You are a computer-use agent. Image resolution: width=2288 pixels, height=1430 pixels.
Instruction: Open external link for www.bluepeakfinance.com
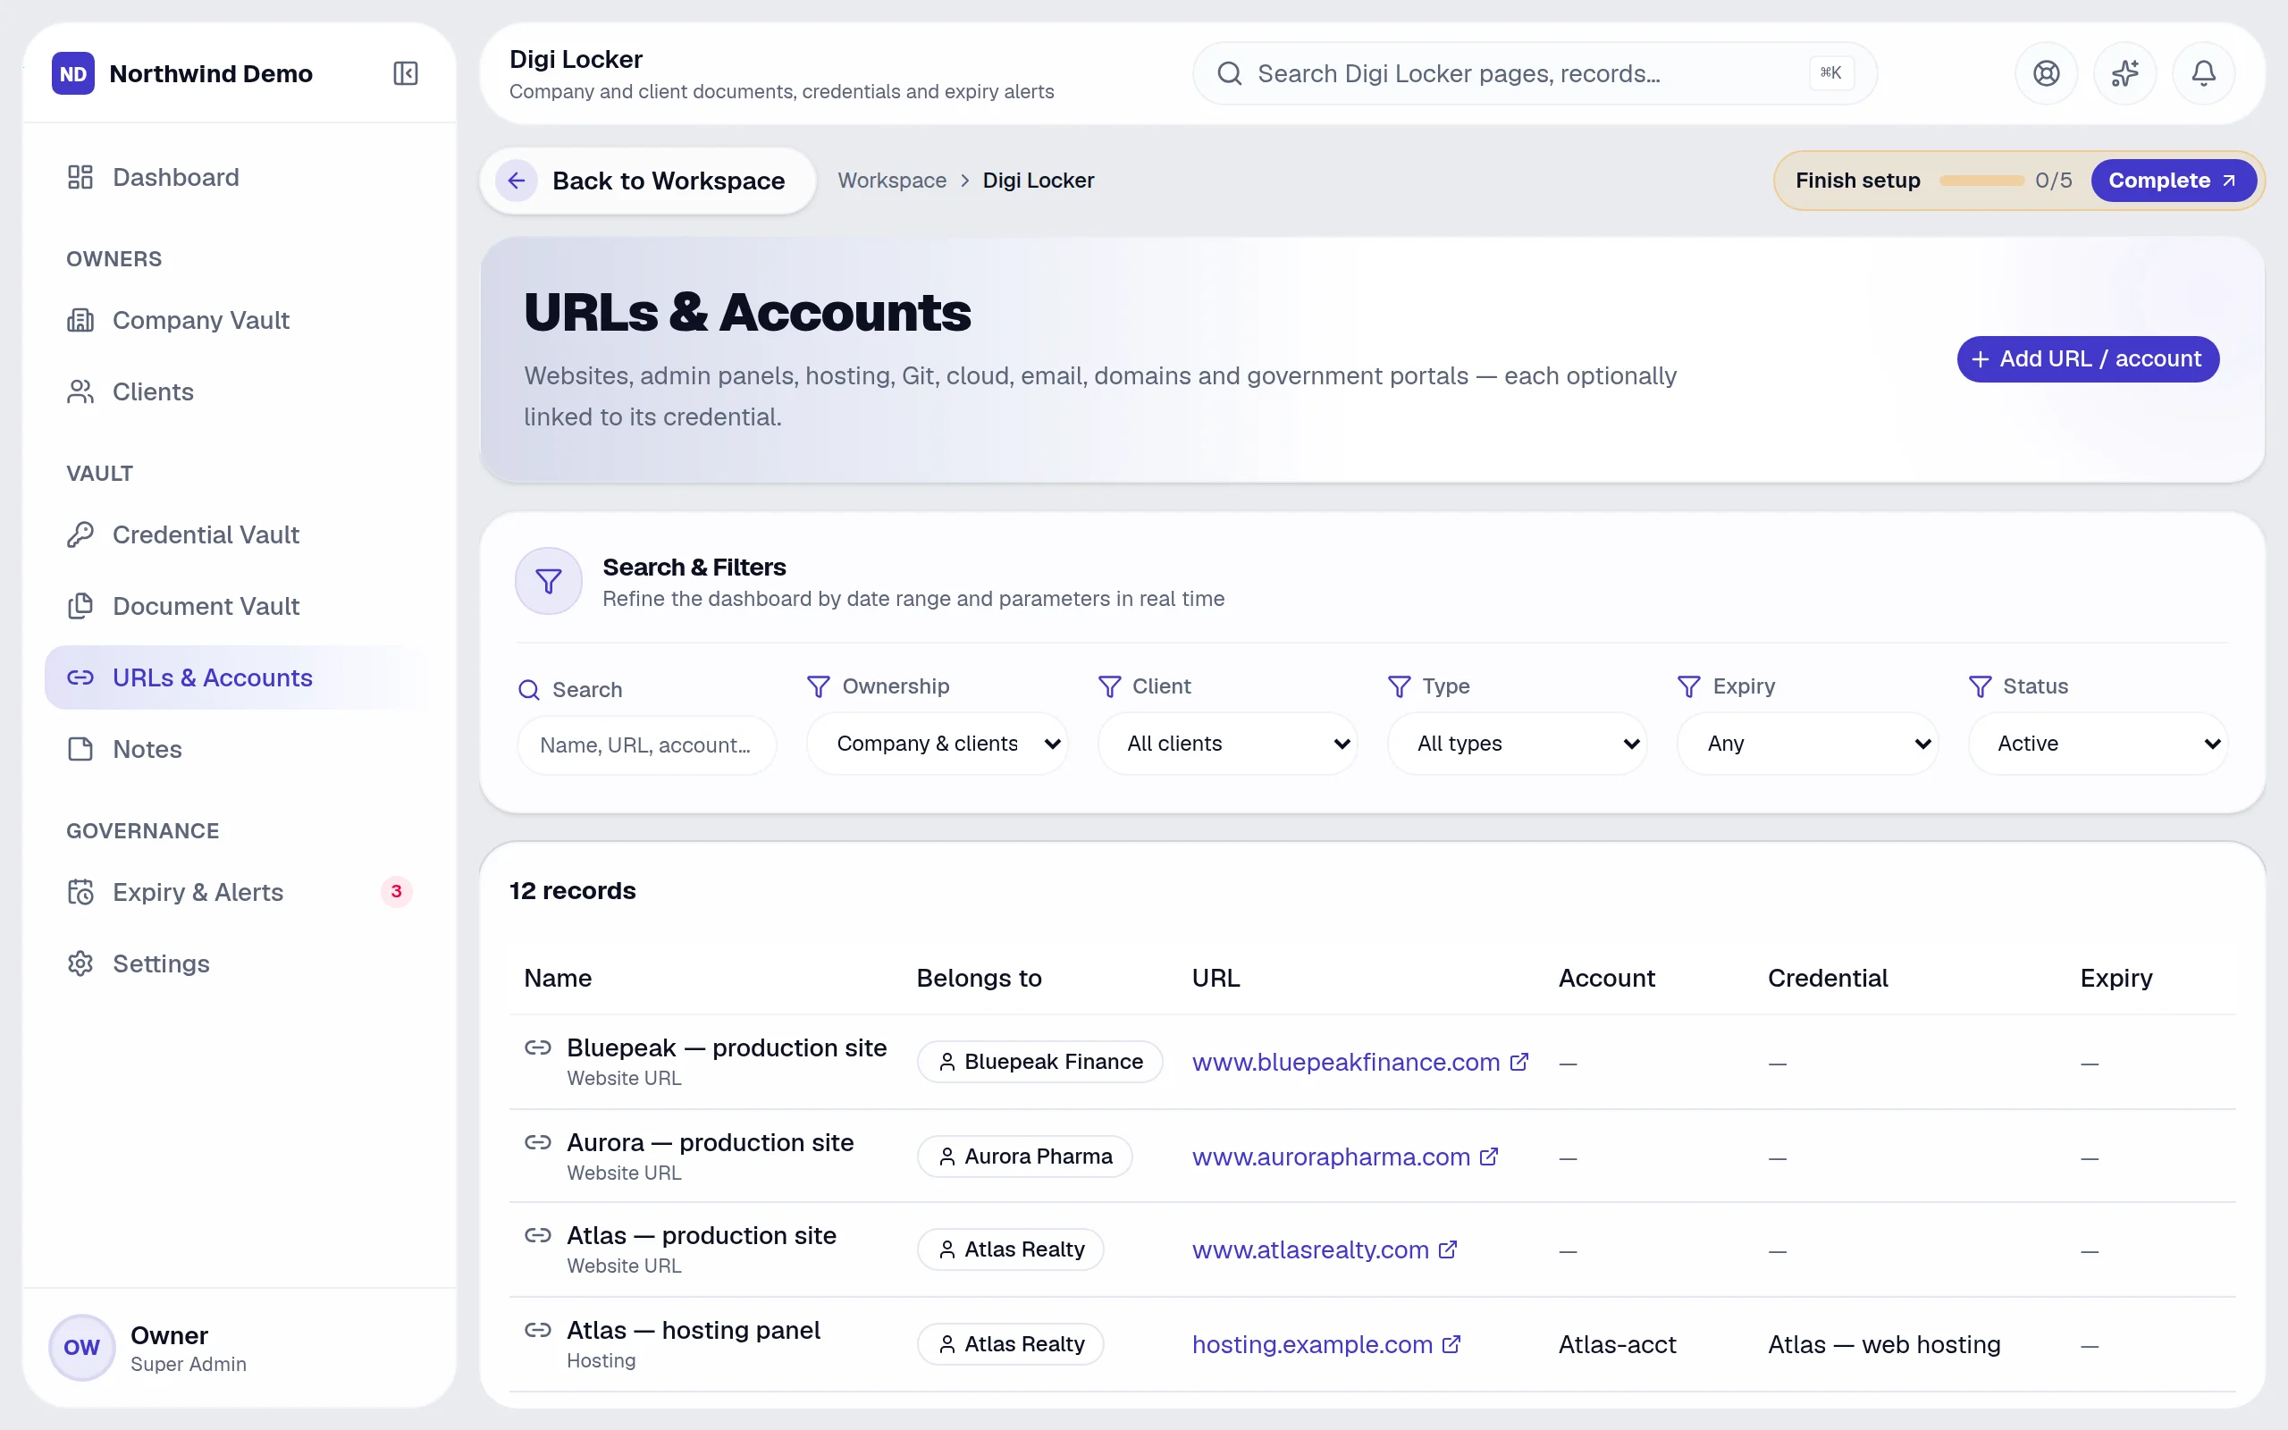coord(1519,1062)
